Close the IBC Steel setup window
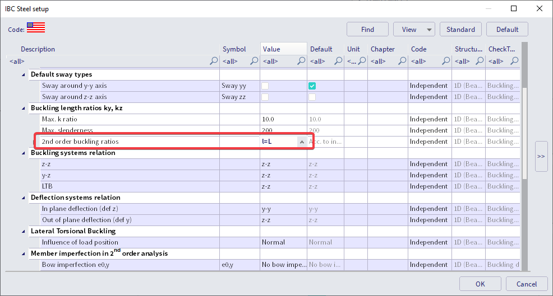The height and width of the screenshot is (296, 553). [x=539, y=8]
